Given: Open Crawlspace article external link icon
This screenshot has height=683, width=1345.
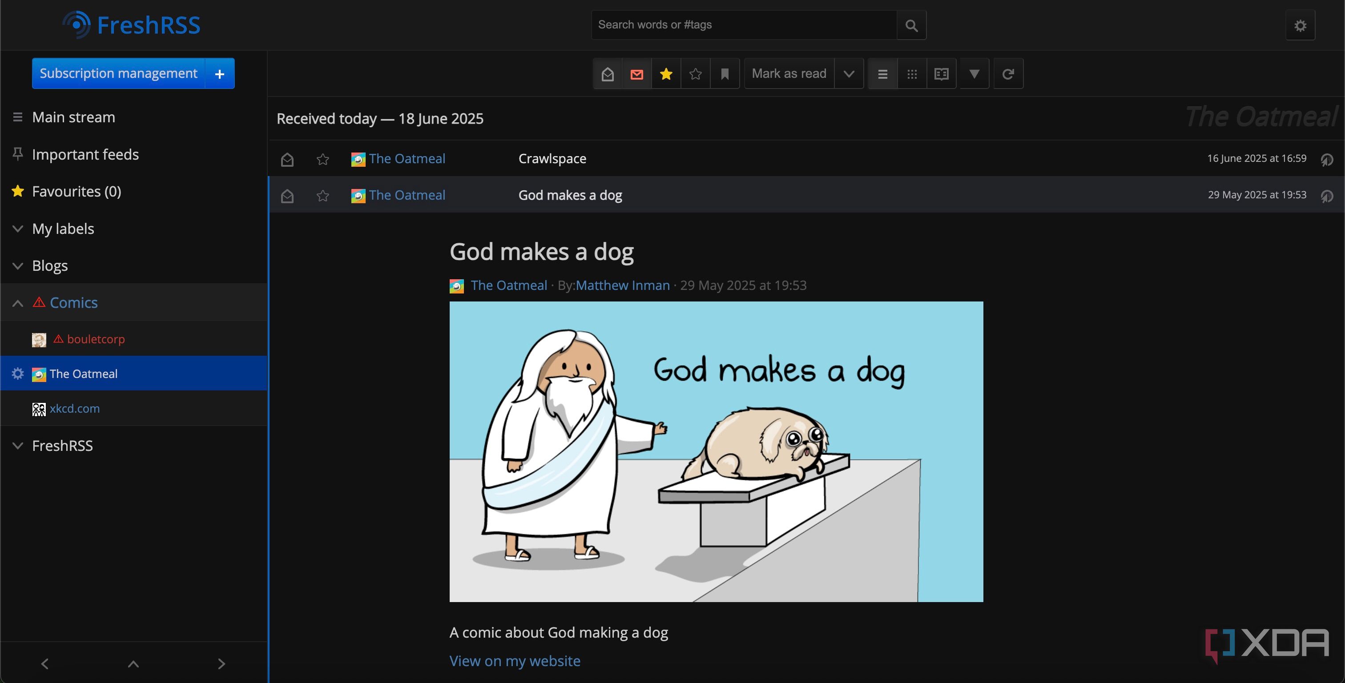Looking at the screenshot, I should tap(1327, 159).
